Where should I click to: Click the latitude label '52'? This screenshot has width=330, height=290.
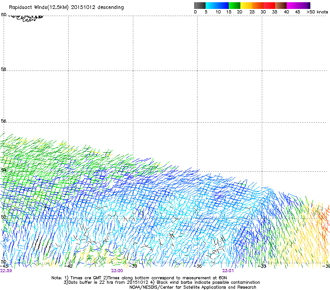(x=4, y=217)
